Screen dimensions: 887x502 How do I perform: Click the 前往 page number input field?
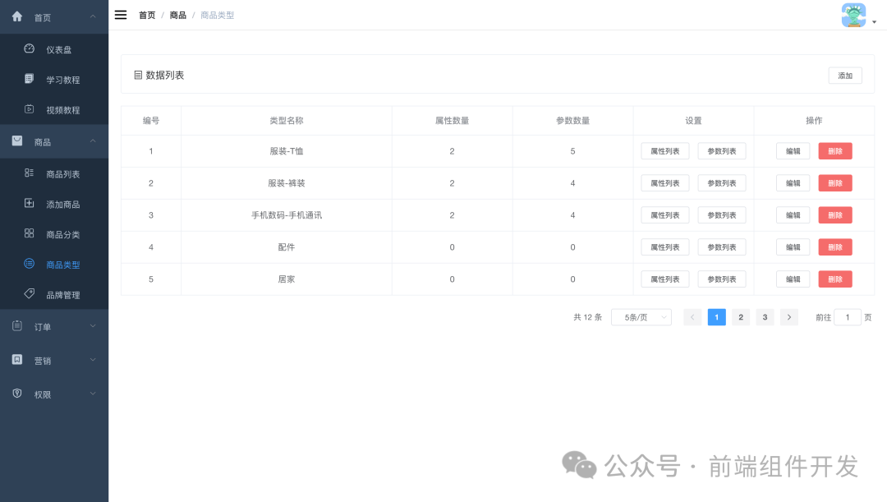pyautogui.click(x=848, y=316)
